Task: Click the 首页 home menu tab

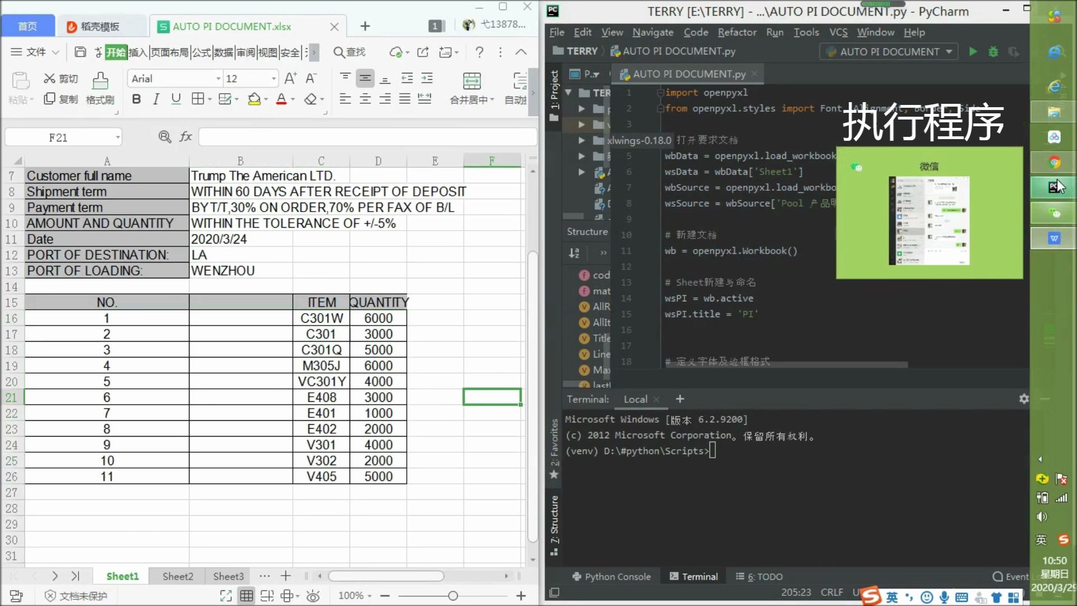Action: point(27,26)
